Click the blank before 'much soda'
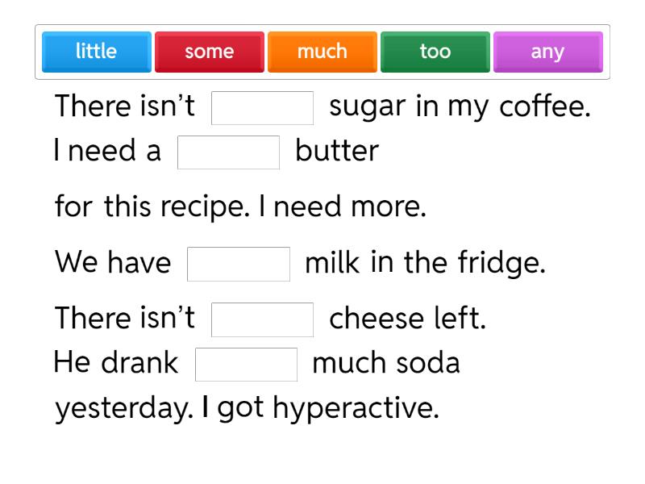This screenshot has width=645, height=484. coord(247,364)
